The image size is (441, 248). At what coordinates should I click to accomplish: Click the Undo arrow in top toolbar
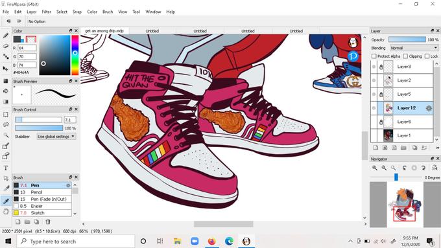[x=8, y=21]
